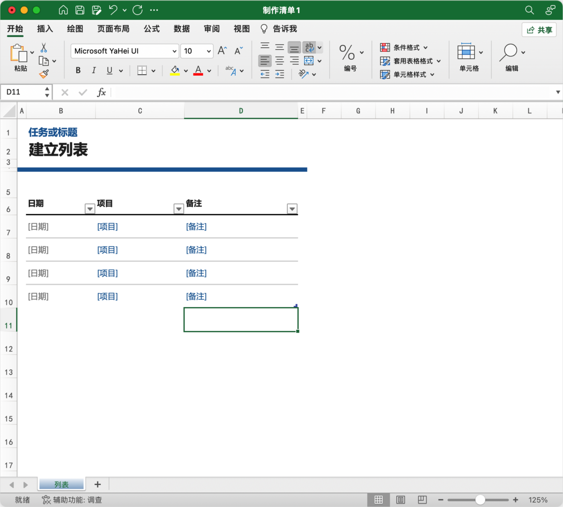
Task: Apply the yellow fill color bucket
Action: click(x=175, y=70)
